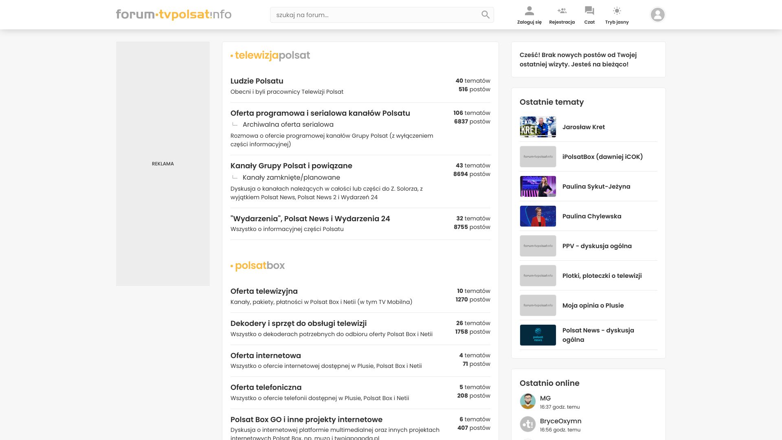The height and width of the screenshot is (440, 782).
Task: Click the '208 postów' count
Action: click(x=473, y=396)
